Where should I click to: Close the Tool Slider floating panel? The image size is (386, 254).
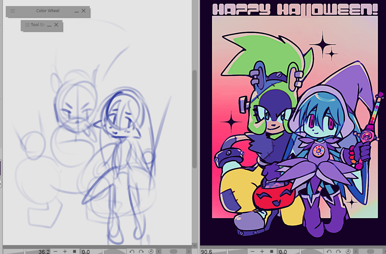coord(56,25)
